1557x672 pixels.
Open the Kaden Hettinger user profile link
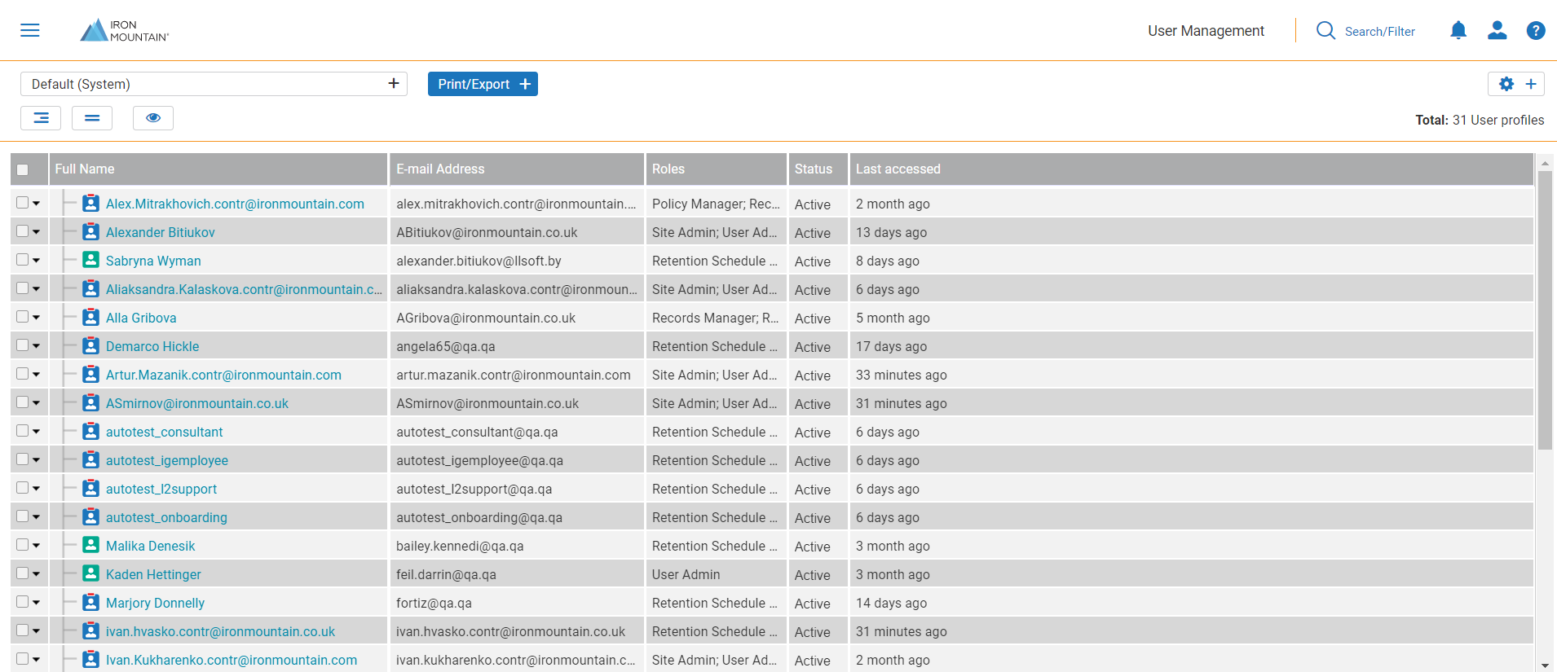(153, 574)
